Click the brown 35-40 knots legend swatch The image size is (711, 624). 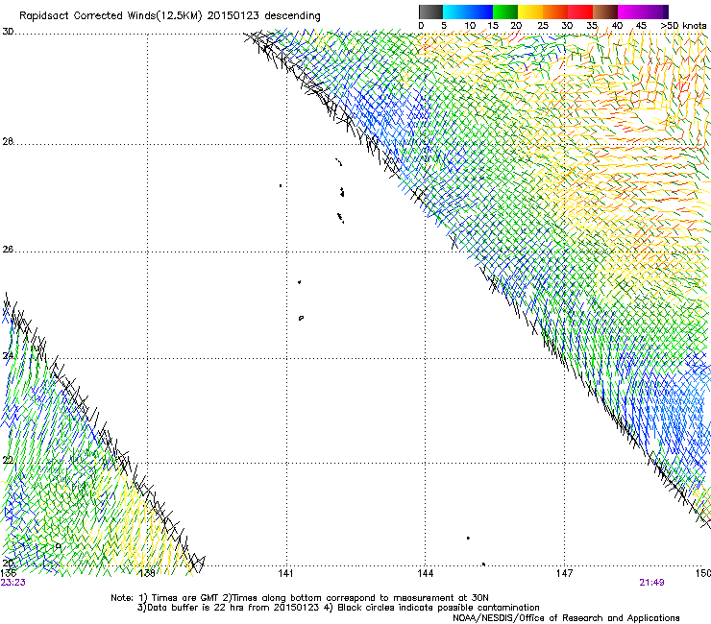[x=605, y=12]
